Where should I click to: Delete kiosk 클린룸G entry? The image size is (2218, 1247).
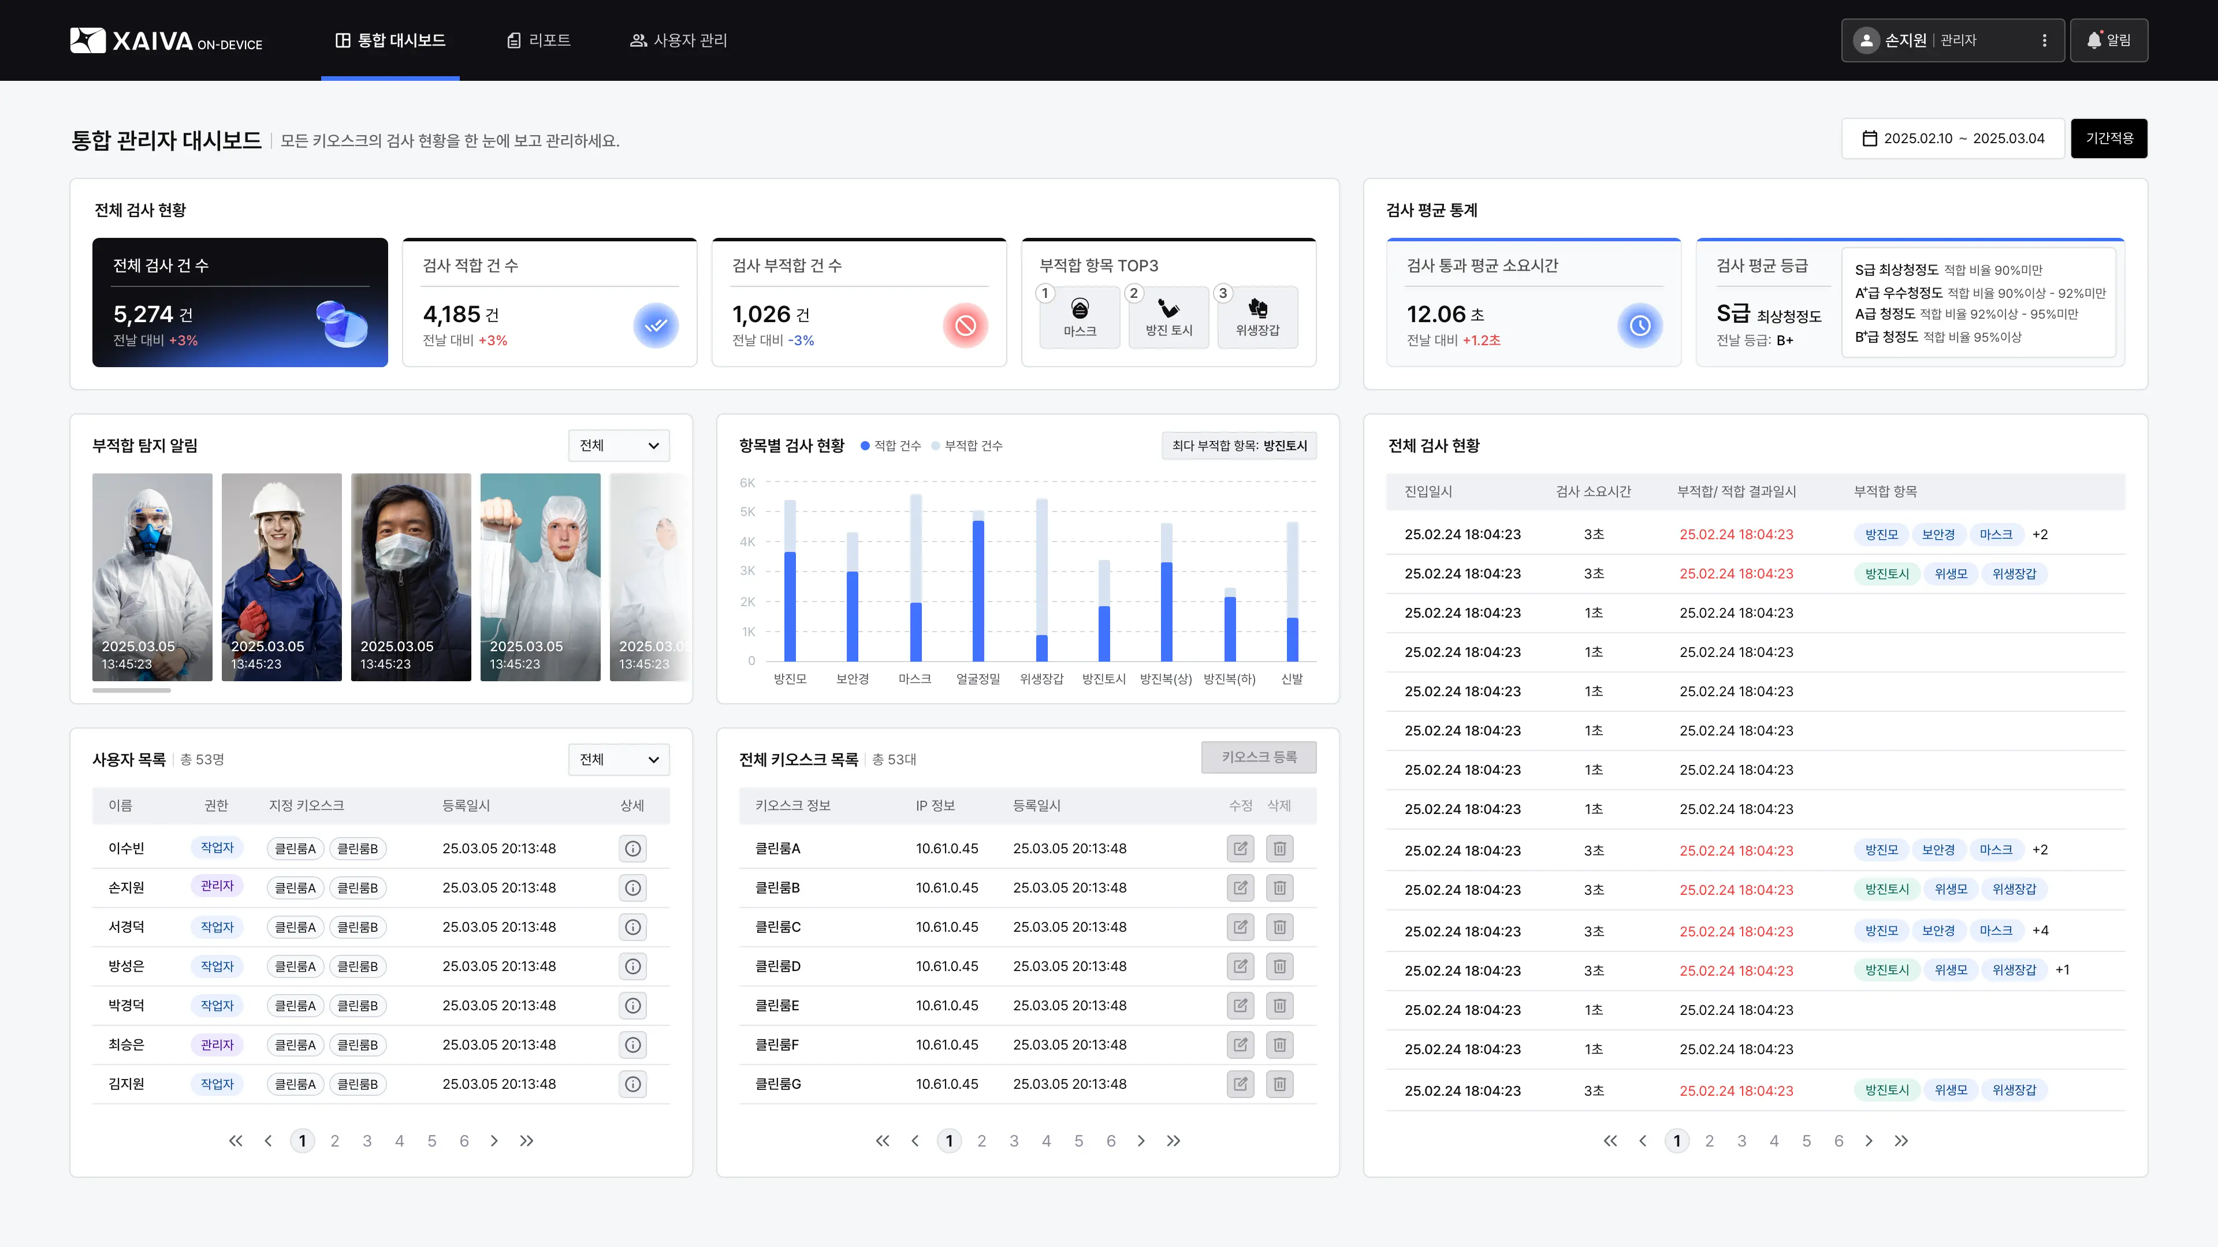pos(1279,1084)
